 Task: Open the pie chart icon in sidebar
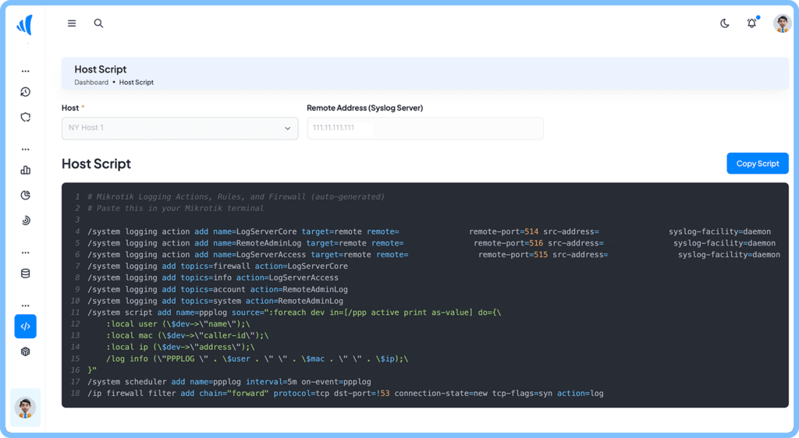pyautogui.click(x=25, y=196)
